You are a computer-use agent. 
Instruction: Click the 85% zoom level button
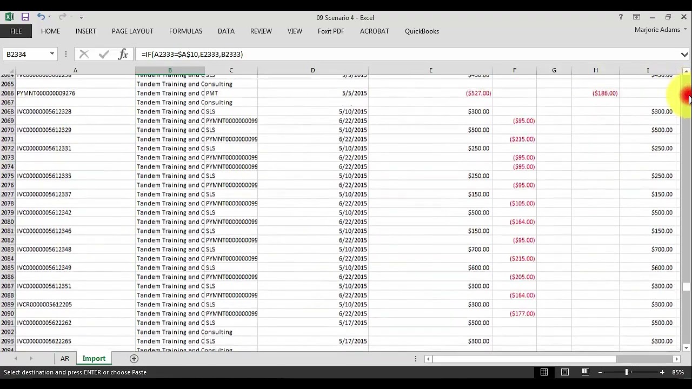click(678, 372)
